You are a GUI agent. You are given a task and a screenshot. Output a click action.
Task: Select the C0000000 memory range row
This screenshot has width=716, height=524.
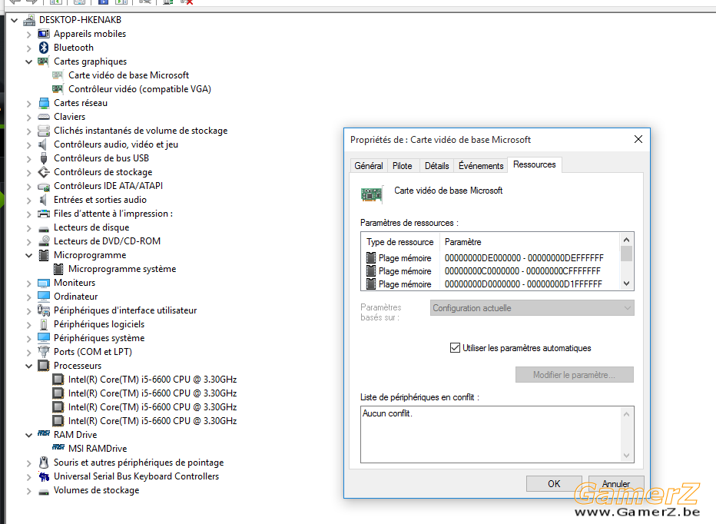tap(490, 271)
